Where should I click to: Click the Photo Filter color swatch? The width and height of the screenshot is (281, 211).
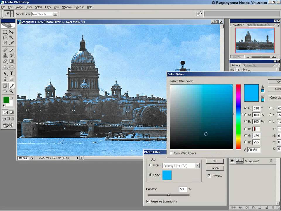click(x=167, y=175)
